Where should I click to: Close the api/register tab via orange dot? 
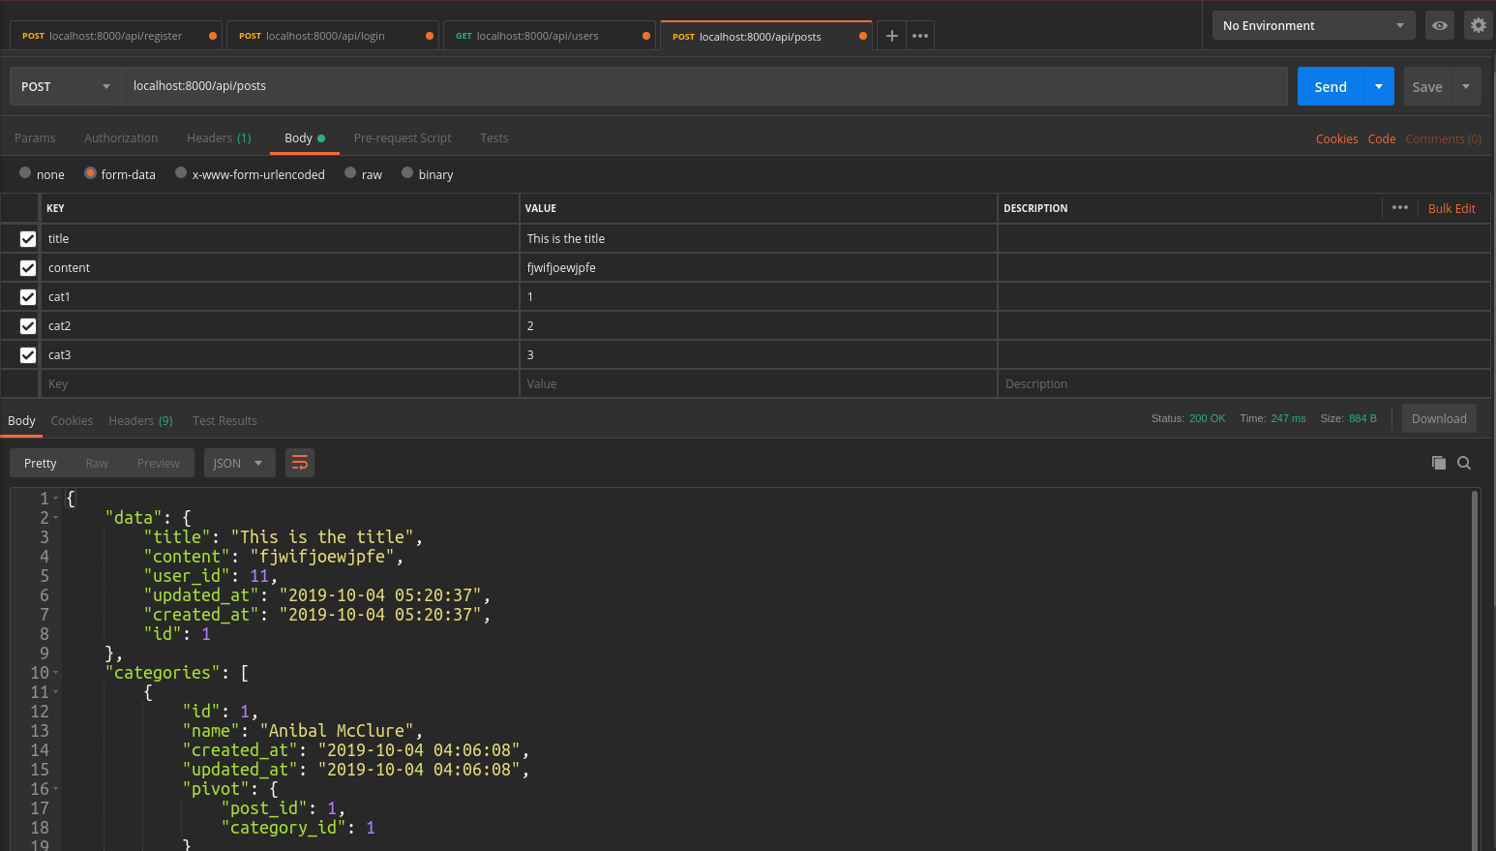(x=213, y=36)
